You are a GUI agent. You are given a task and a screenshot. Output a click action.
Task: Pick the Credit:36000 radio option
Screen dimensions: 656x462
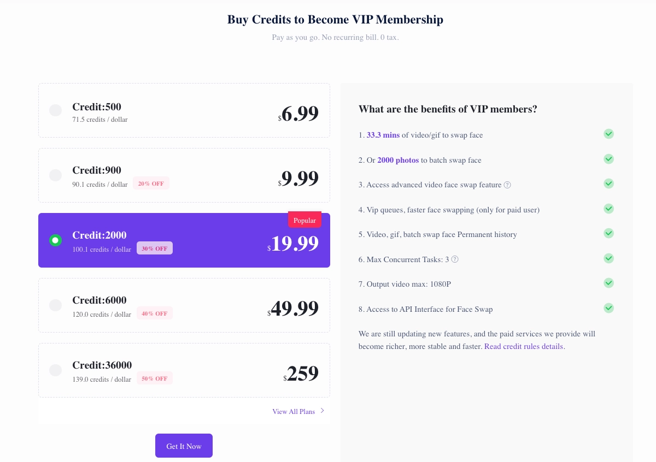[55, 370]
